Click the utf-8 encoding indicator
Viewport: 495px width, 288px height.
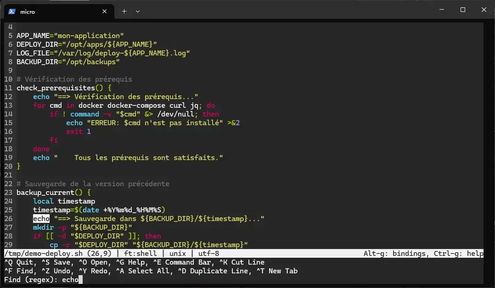pyautogui.click(x=208, y=254)
